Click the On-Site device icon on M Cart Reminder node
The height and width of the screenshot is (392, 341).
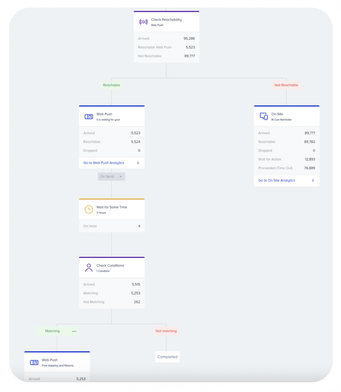click(x=263, y=116)
